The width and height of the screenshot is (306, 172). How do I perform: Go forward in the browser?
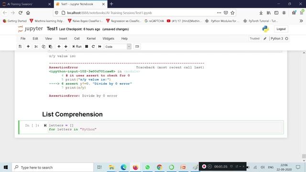tap(13, 13)
